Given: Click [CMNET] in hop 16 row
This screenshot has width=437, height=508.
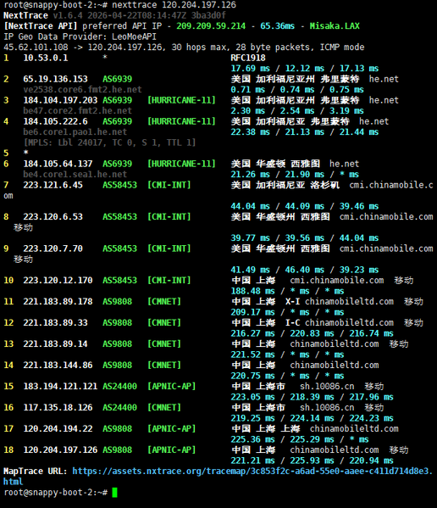Looking at the screenshot, I should click(164, 408).
